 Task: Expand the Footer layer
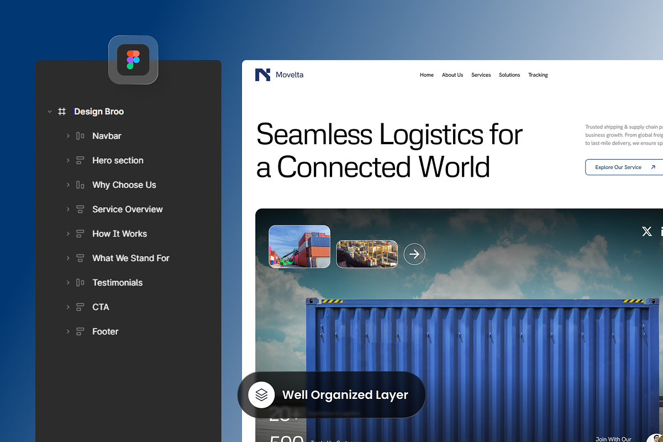pyautogui.click(x=68, y=331)
